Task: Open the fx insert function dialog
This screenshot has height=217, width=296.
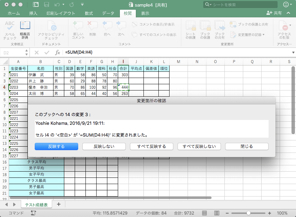Action: [x=57, y=53]
